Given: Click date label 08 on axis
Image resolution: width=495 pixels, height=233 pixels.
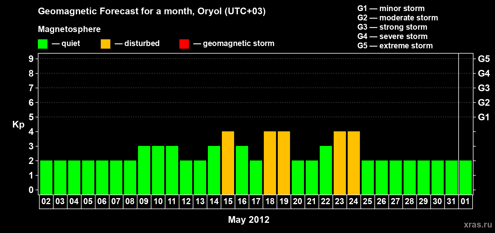Looking at the screenshot, I should 130,202.
